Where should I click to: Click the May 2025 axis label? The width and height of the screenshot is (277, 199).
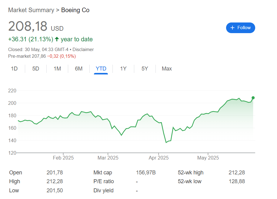coord(208,158)
